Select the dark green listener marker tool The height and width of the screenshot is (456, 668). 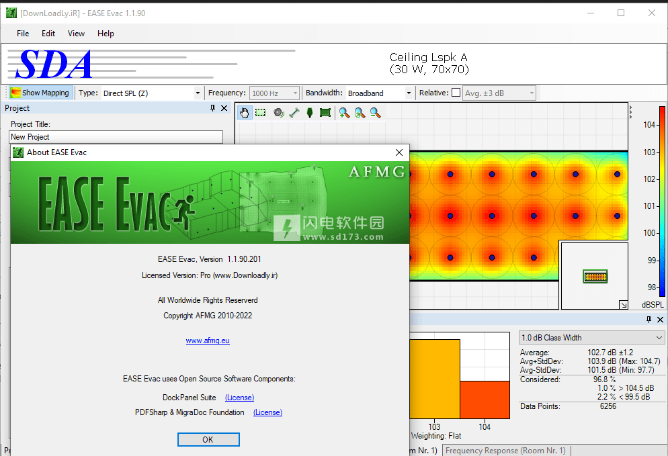point(310,113)
